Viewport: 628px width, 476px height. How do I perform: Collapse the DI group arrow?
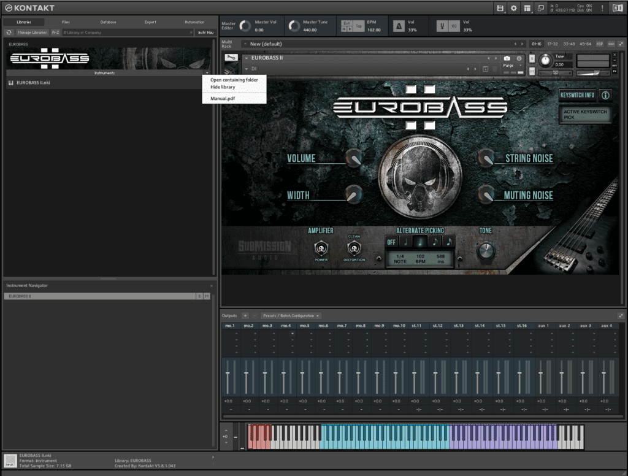248,69
